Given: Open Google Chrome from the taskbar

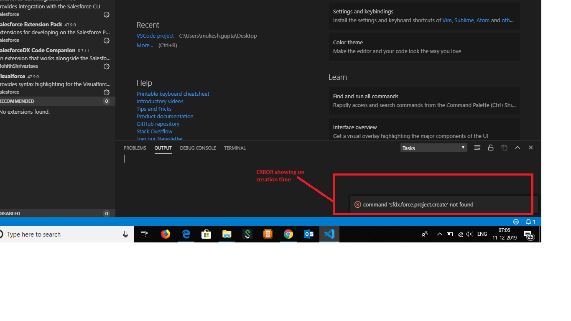Looking at the screenshot, I should tap(288, 234).
